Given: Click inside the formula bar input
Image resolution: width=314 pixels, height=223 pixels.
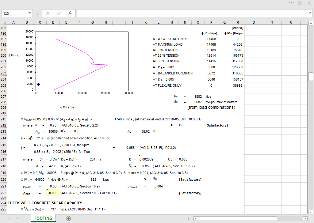Looking at the screenshot, I should tap(192, 13).
